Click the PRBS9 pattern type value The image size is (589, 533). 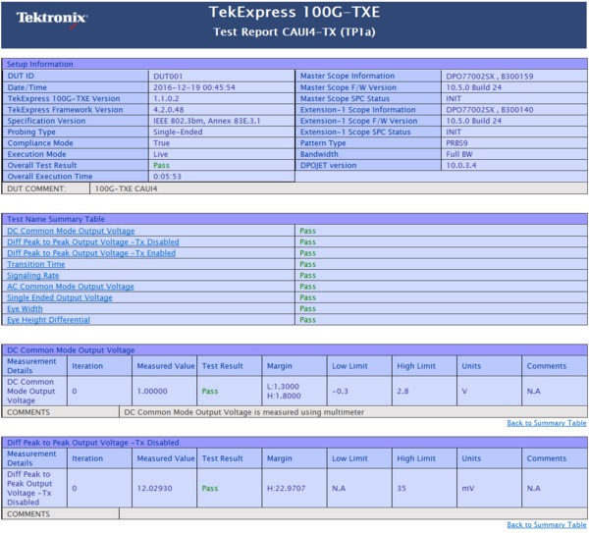click(x=456, y=143)
